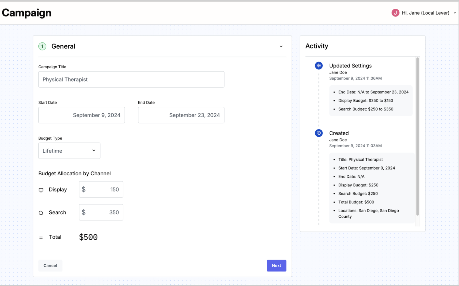Click the equals sign Total icon
This screenshot has width=459, height=286.
point(41,238)
